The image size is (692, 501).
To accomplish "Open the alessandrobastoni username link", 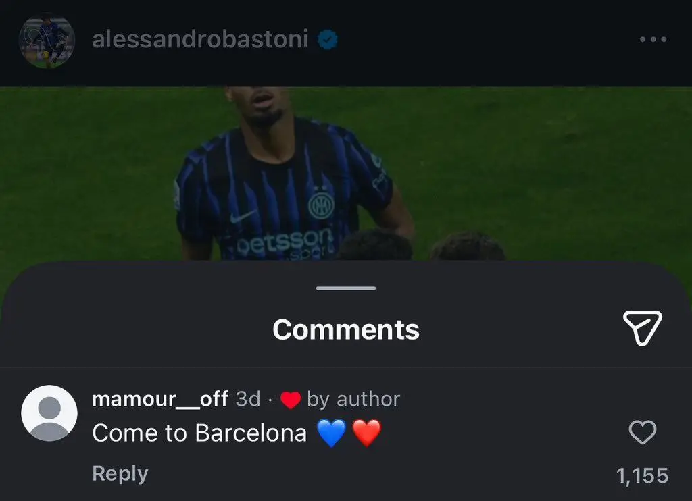I will (x=200, y=39).
